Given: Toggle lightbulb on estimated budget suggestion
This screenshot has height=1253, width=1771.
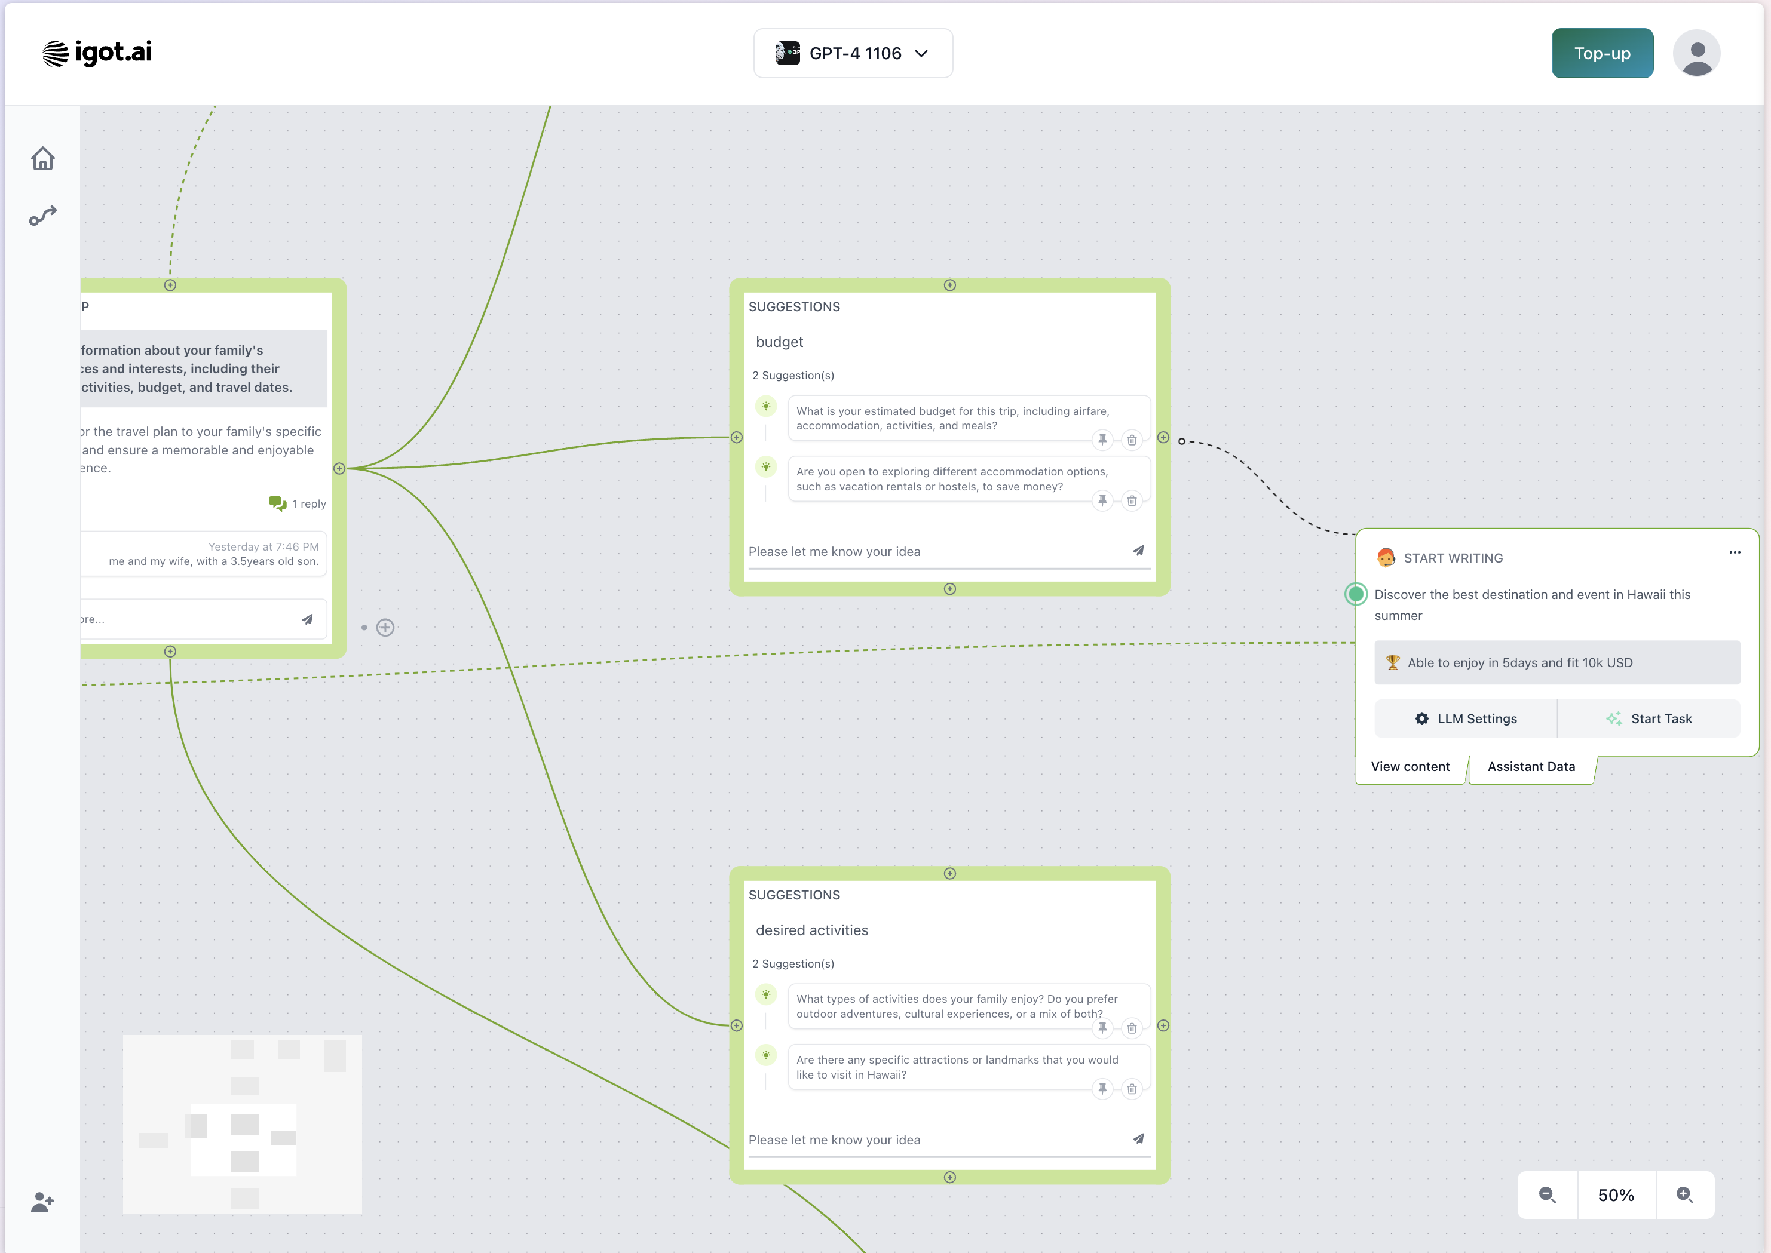Looking at the screenshot, I should [x=765, y=407].
